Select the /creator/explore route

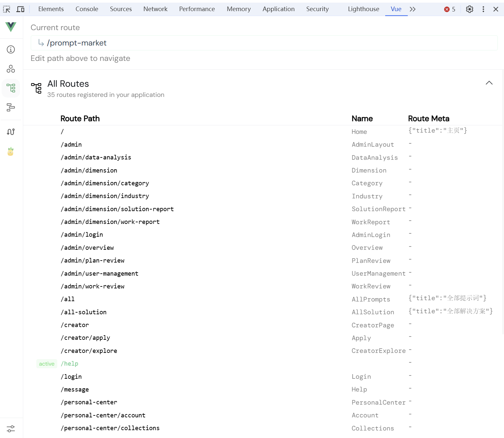[89, 351]
